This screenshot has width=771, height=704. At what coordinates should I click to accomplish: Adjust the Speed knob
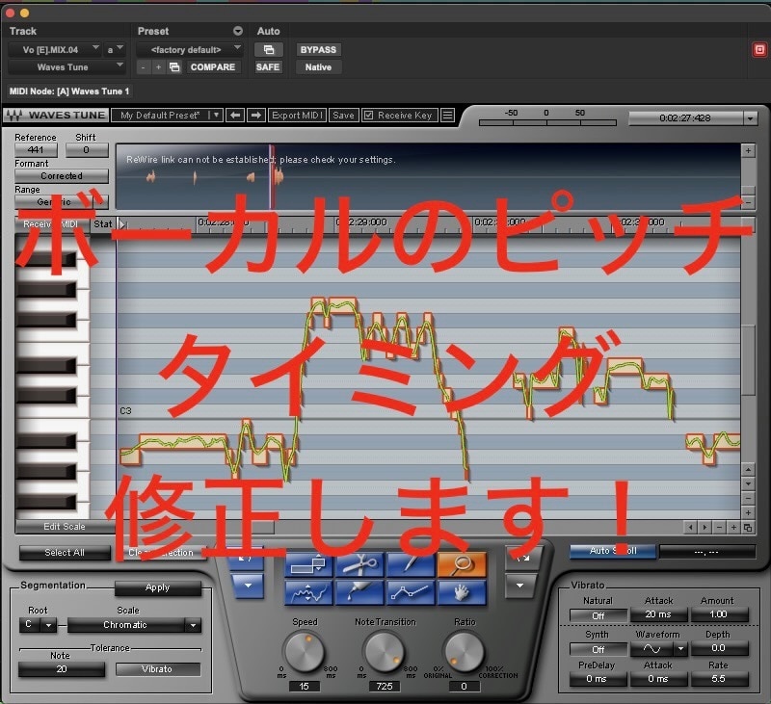(305, 652)
